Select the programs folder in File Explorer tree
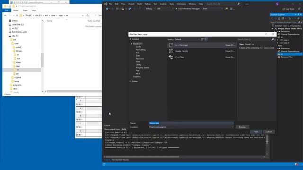The height and width of the screenshot is (170, 303). [17, 85]
